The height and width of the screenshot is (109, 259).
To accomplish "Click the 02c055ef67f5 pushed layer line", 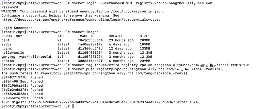I will pos(22,98).
